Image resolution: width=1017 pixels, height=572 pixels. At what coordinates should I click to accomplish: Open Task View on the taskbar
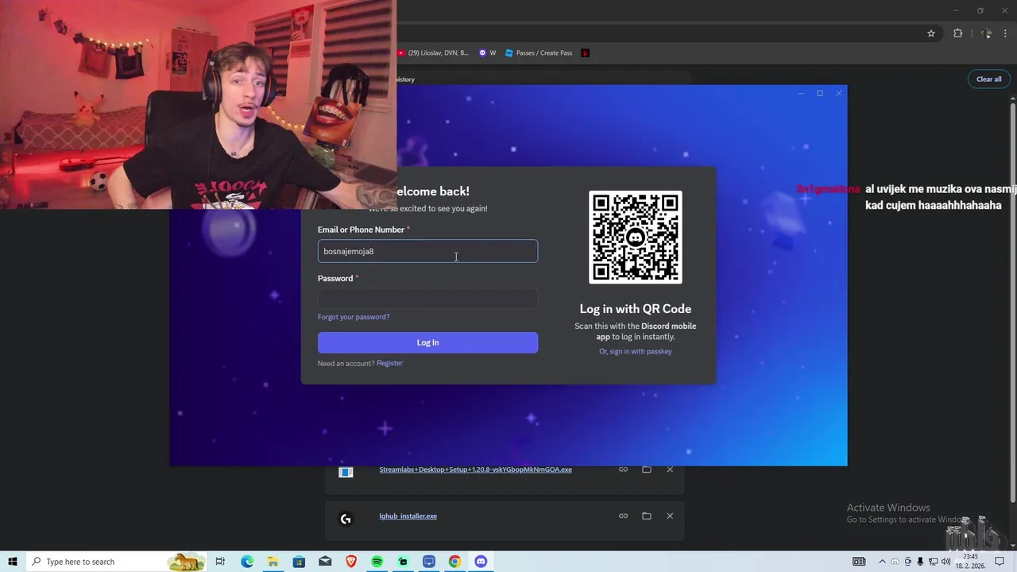coord(220,562)
